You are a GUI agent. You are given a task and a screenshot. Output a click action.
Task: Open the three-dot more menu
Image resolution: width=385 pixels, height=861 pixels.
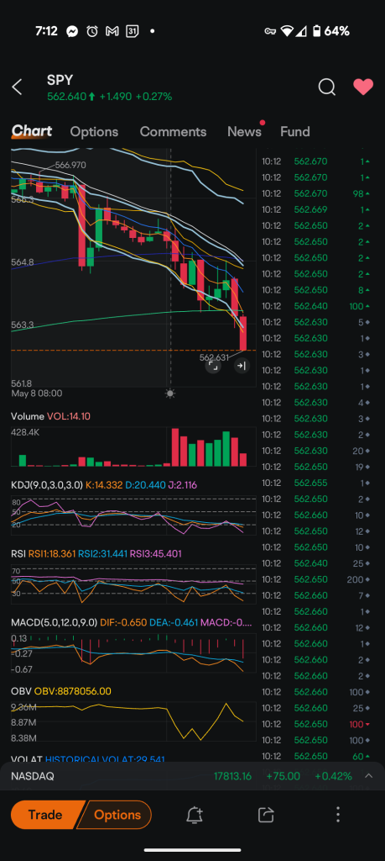[x=338, y=814]
